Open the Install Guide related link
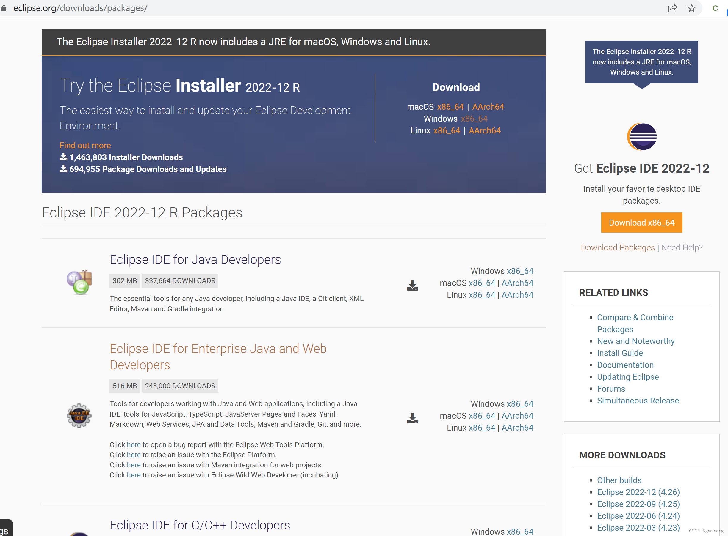Viewport: 728px width, 536px height. tap(620, 353)
